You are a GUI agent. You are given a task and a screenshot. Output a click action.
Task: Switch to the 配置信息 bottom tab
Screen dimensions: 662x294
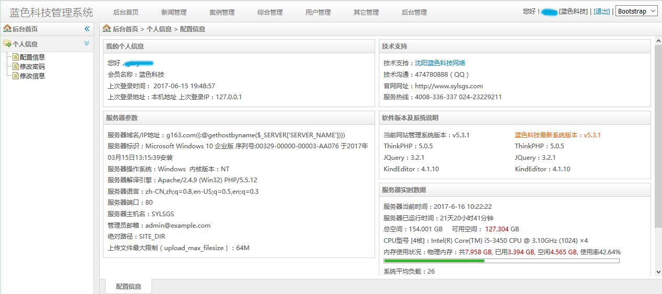click(129, 286)
